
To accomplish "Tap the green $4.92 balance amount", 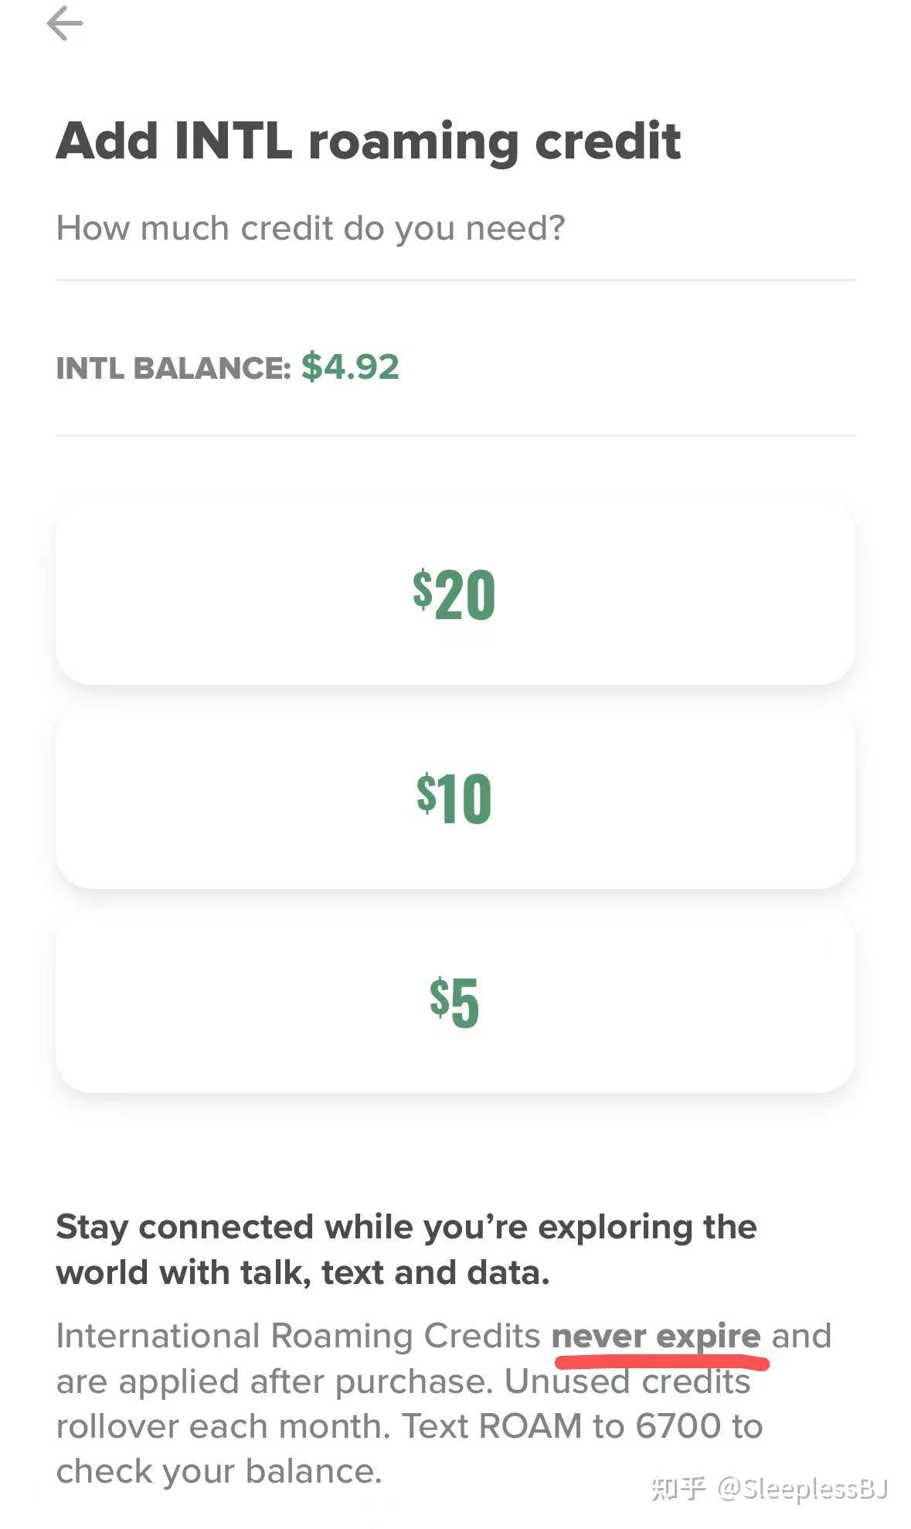I will tap(350, 367).
